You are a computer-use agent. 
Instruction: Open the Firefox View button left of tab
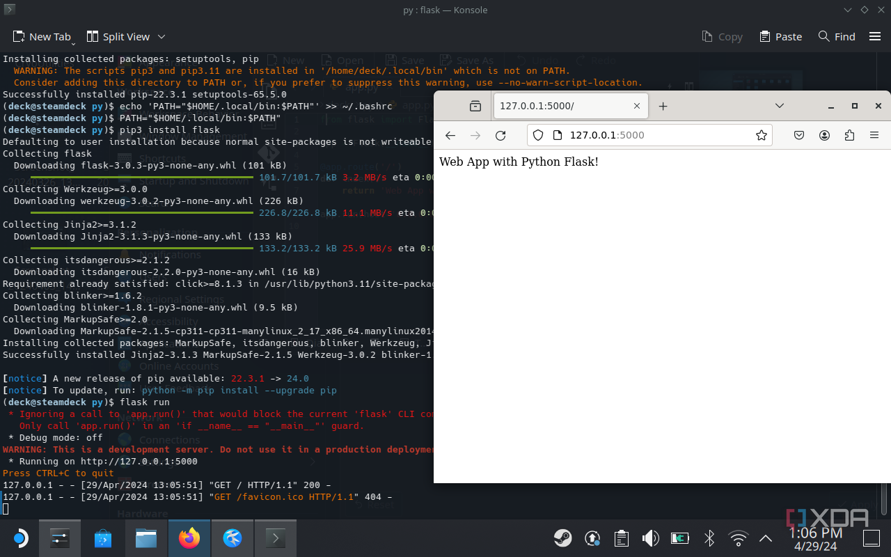coord(475,106)
